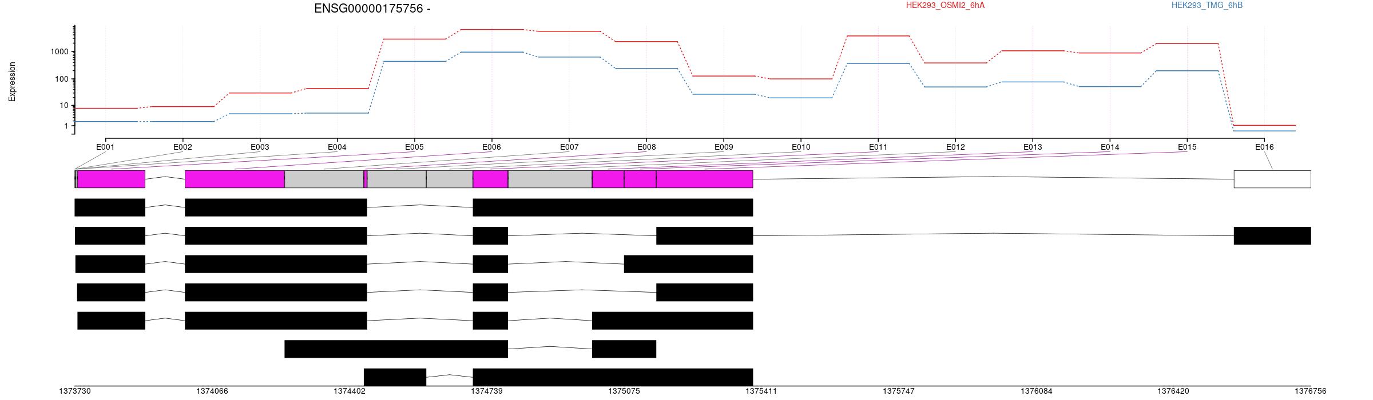Click blue expression line at E006 peak

point(491,52)
